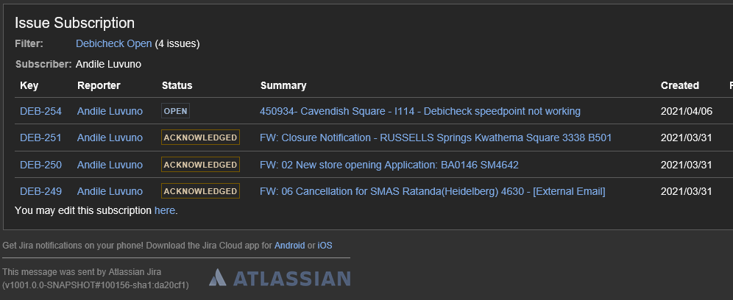This screenshot has height=300, width=733.
Task: Click reporter Andile Luvuno on DEB-254 row
Action: [110, 111]
